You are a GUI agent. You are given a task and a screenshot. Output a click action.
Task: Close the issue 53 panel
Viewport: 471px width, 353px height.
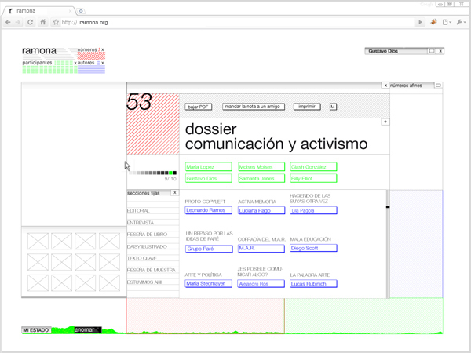[x=385, y=86]
